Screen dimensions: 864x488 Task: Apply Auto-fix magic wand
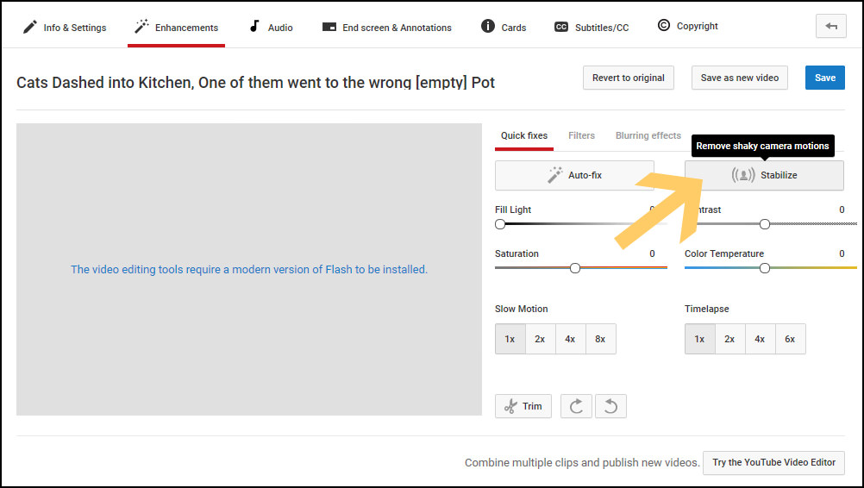click(574, 175)
